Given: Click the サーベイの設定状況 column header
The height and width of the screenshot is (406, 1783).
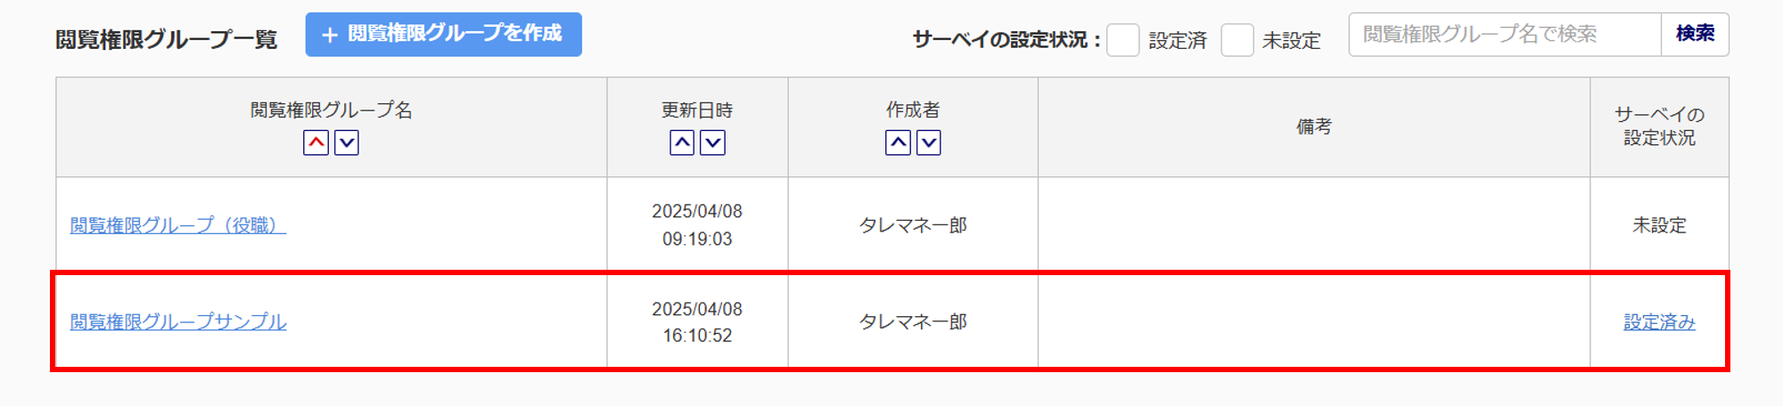Looking at the screenshot, I should point(1659,126).
